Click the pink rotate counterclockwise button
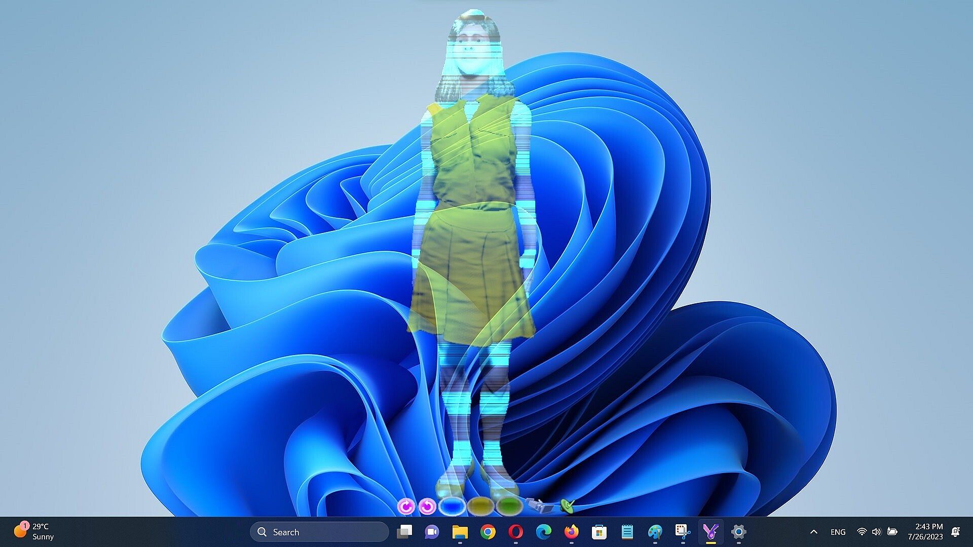The image size is (973, 547). click(x=427, y=506)
